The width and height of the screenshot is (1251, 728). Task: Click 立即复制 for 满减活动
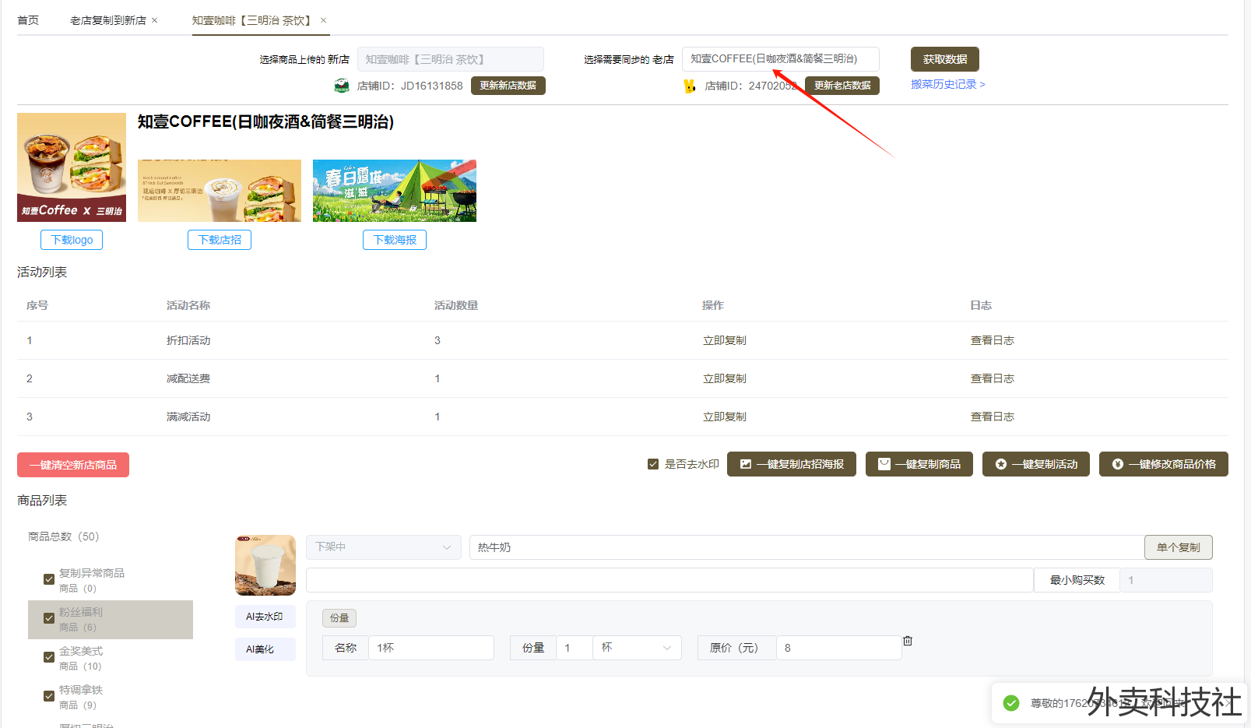point(725,417)
